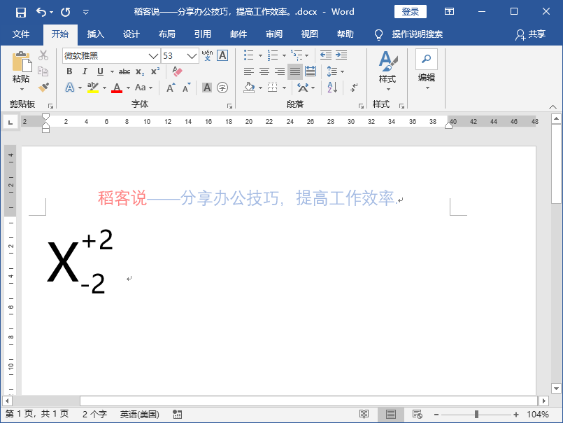
Task: Toggle superscript formatting
Action: tap(155, 71)
